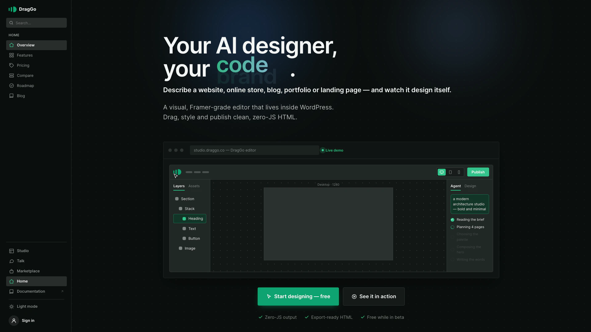Open Studio from the sidebar
The height and width of the screenshot is (332, 591).
(x=36, y=251)
